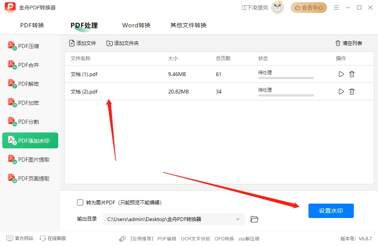Click the 设置水印 button
The width and height of the screenshot is (378, 246).
pyautogui.click(x=331, y=211)
